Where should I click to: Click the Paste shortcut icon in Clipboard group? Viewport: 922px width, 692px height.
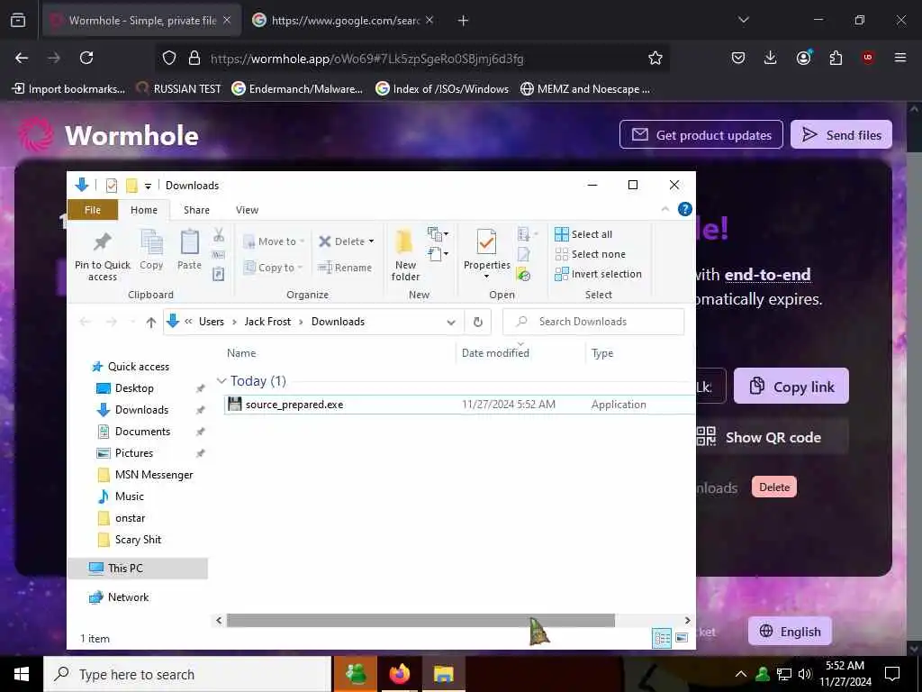[x=219, y=274]
